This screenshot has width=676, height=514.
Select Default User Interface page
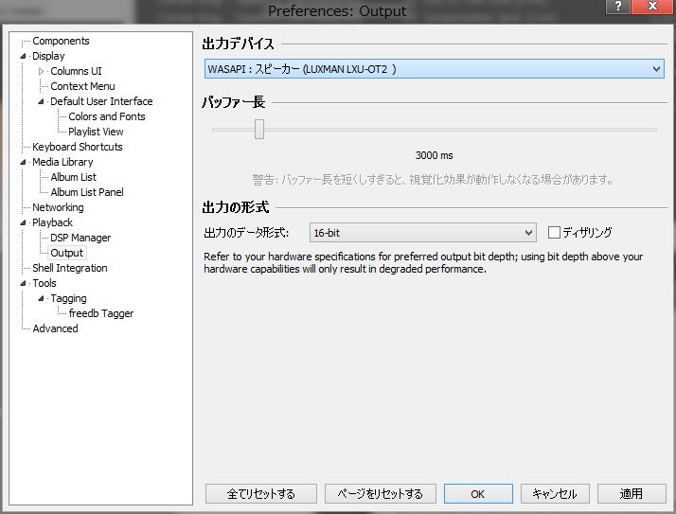click(101, 101)
